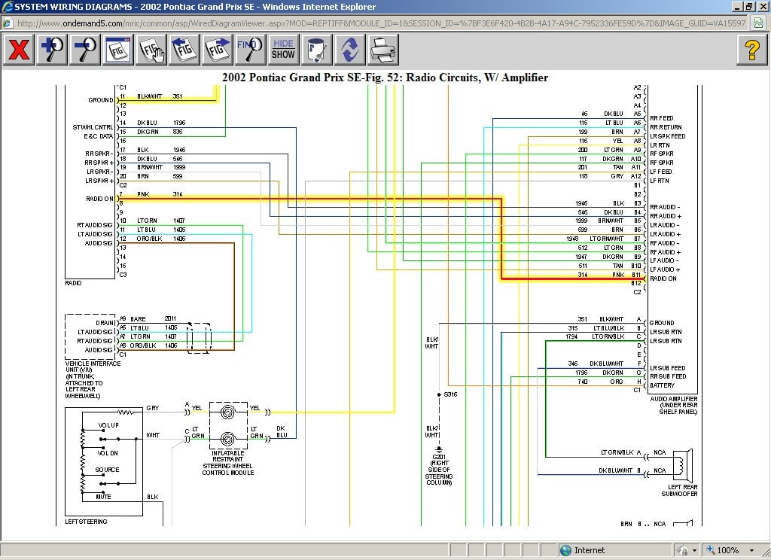
Task: Click the Internet zone globe icon
Action: 565,550
